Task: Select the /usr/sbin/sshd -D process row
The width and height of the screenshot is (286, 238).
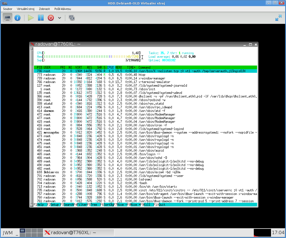Action: pos(145,158)
